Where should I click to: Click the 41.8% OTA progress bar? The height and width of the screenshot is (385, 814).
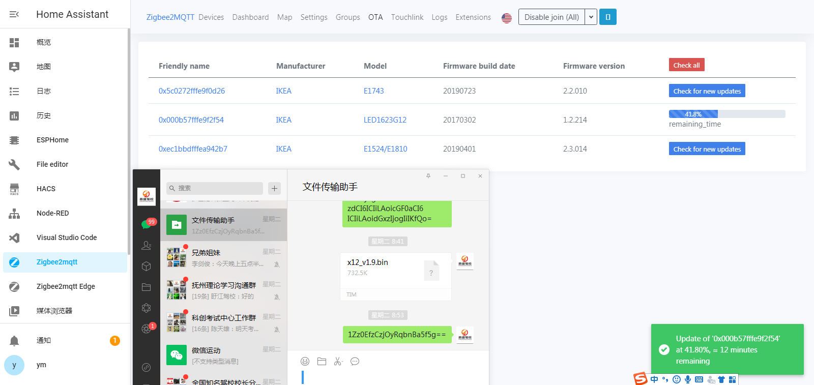pos(727,114)
